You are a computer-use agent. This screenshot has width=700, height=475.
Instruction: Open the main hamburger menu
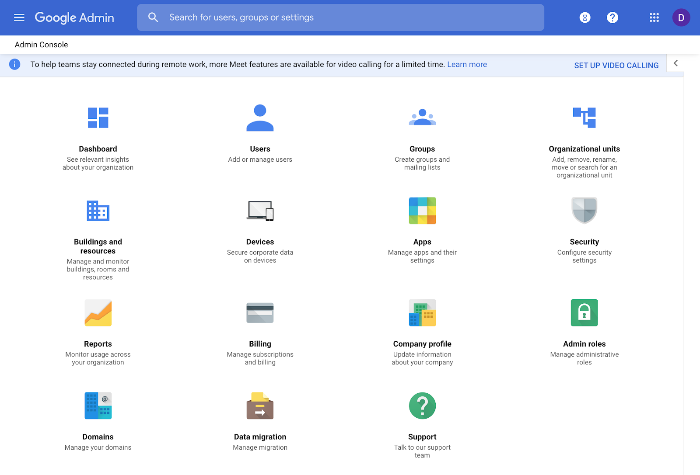click(x=19, y=17)
